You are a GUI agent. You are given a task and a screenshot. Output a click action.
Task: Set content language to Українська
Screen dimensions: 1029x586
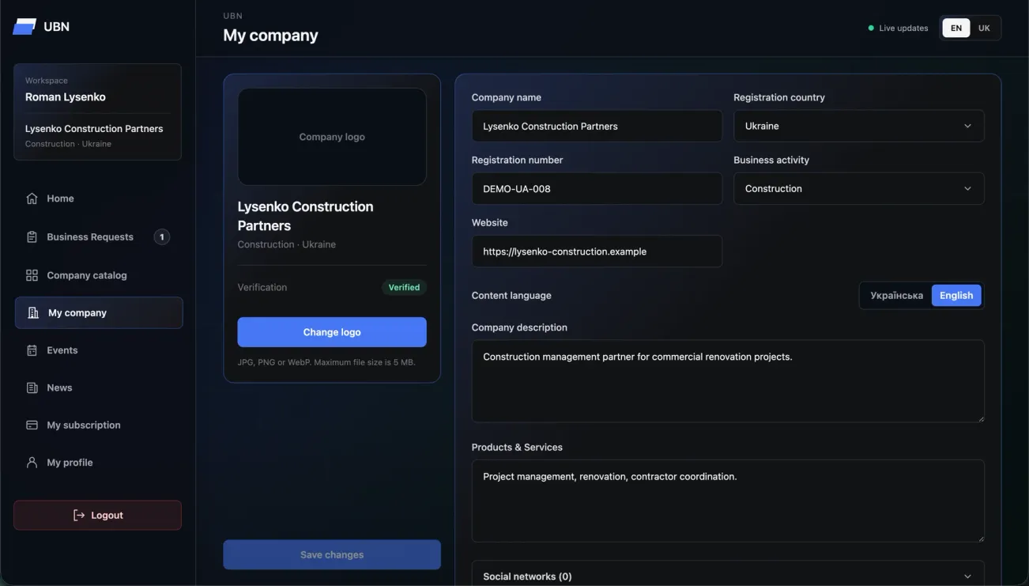[896, 296]
